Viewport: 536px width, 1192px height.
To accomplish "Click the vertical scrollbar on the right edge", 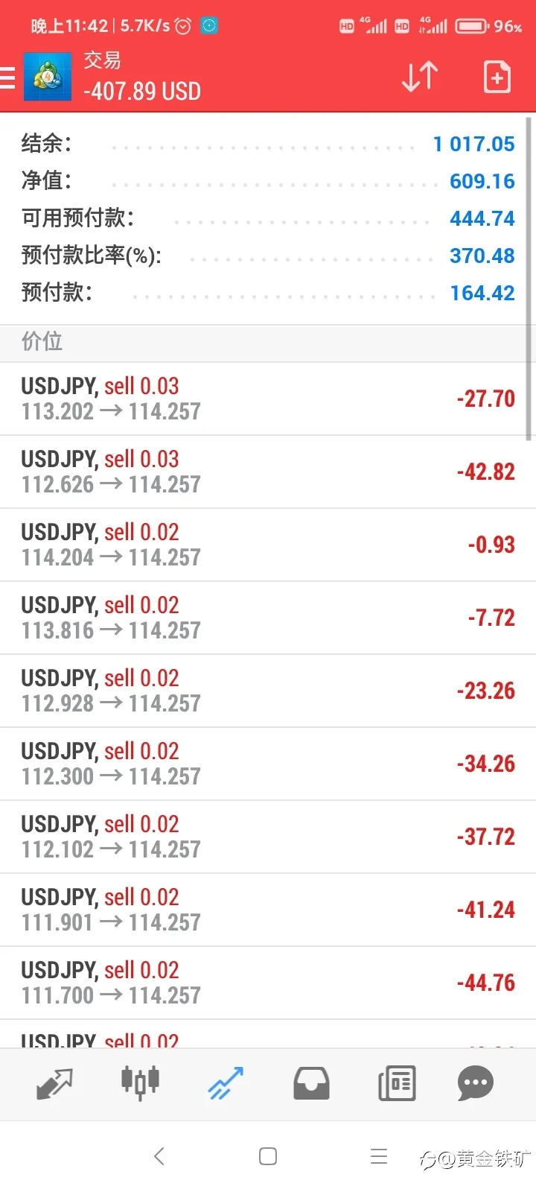I will (x=530, y=278).
